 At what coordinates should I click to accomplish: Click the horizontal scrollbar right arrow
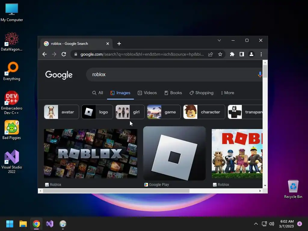260,191
